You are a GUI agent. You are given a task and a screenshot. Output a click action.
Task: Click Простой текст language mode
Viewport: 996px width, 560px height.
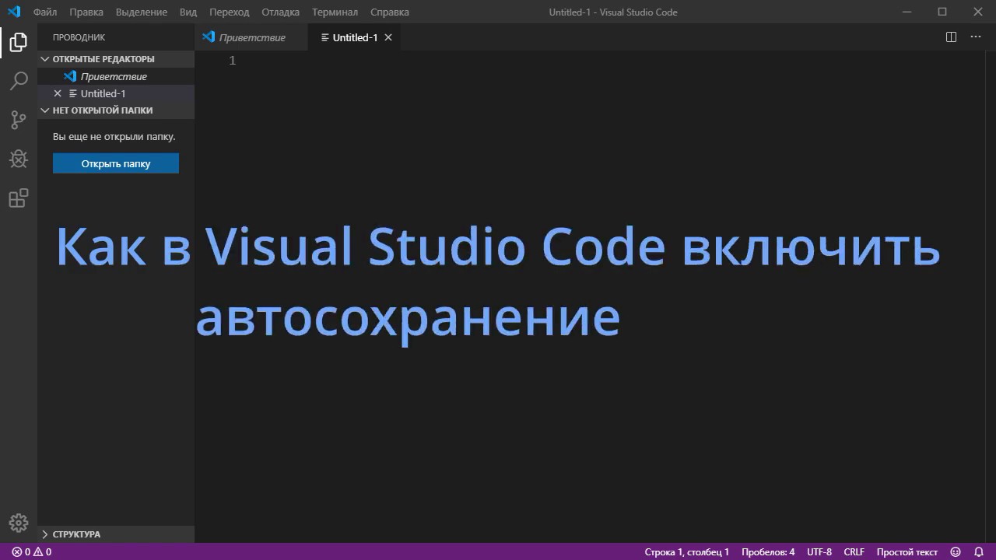coord(907,551)
